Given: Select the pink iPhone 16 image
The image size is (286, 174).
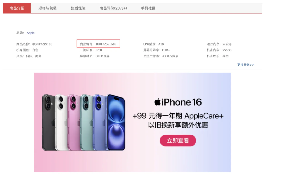Looking at the screenshot, I should click(x=74, y=122).
